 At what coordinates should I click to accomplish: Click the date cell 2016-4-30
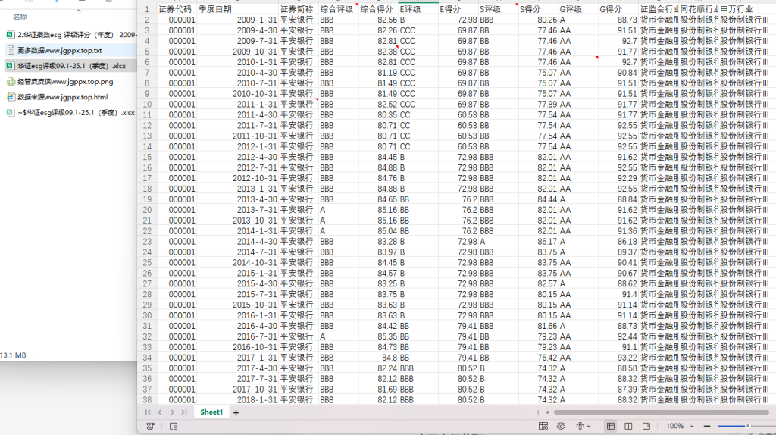[x=237, y=326]
